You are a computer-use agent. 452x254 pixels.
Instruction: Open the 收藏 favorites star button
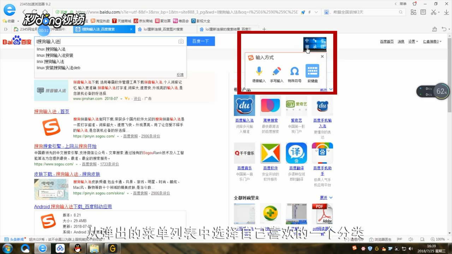[9, 21]
